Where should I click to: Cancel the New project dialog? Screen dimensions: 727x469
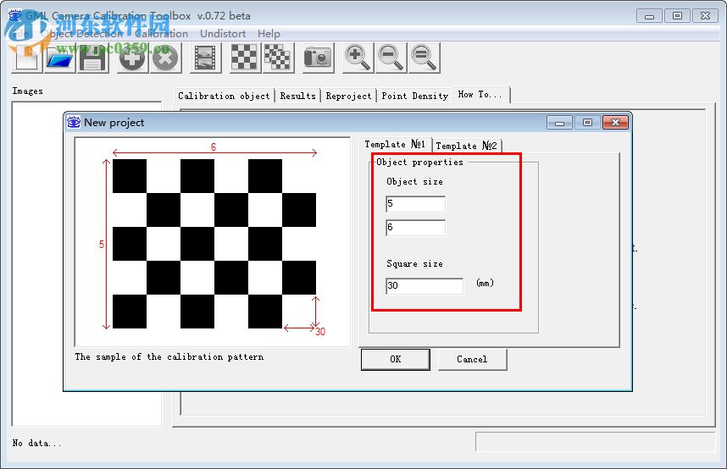coord(472,359)
